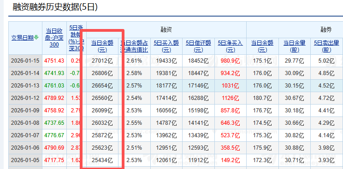Screen dimensions: 343x169
Task: Click the 融券 group header
Action: click(326, 30)
